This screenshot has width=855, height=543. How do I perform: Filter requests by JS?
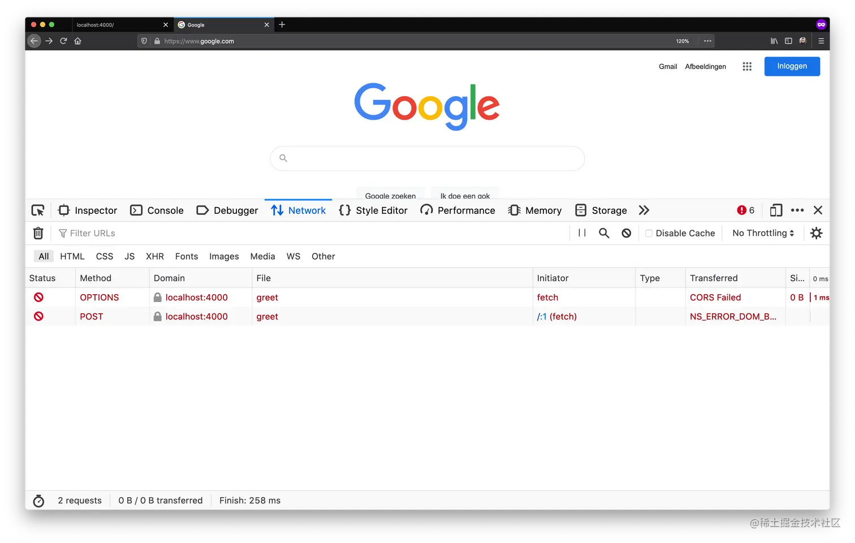(x=129, y=256)
